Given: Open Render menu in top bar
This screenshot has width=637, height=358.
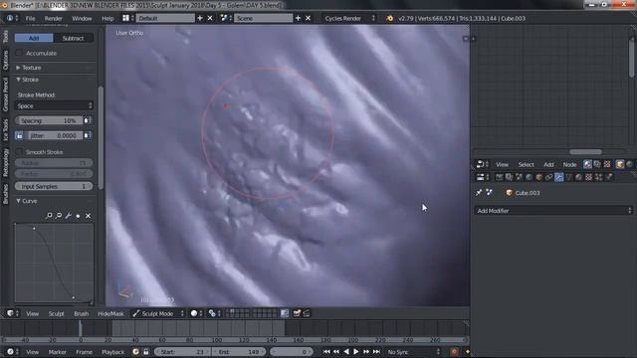Looking at the screenshot, I should (53, 19).
